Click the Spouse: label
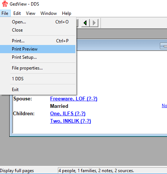This screenshot has width=167, height=174. click(x=23, y=99)
